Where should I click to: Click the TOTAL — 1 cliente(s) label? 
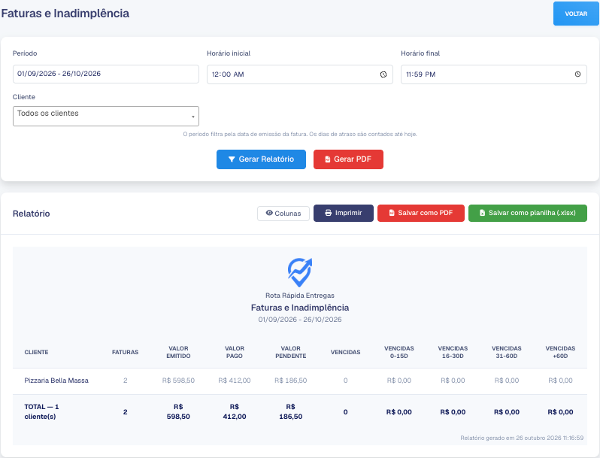(x=41, y=411)
